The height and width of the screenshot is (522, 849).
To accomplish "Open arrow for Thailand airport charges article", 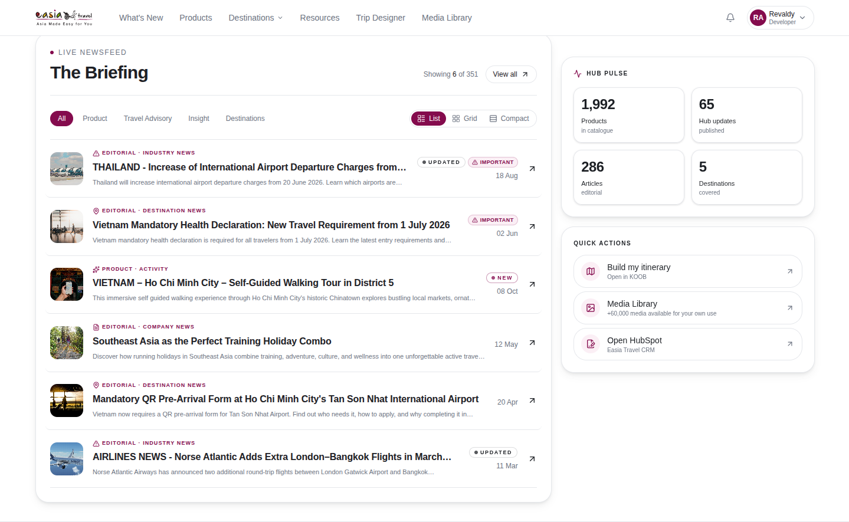I will tap(532, 169).
